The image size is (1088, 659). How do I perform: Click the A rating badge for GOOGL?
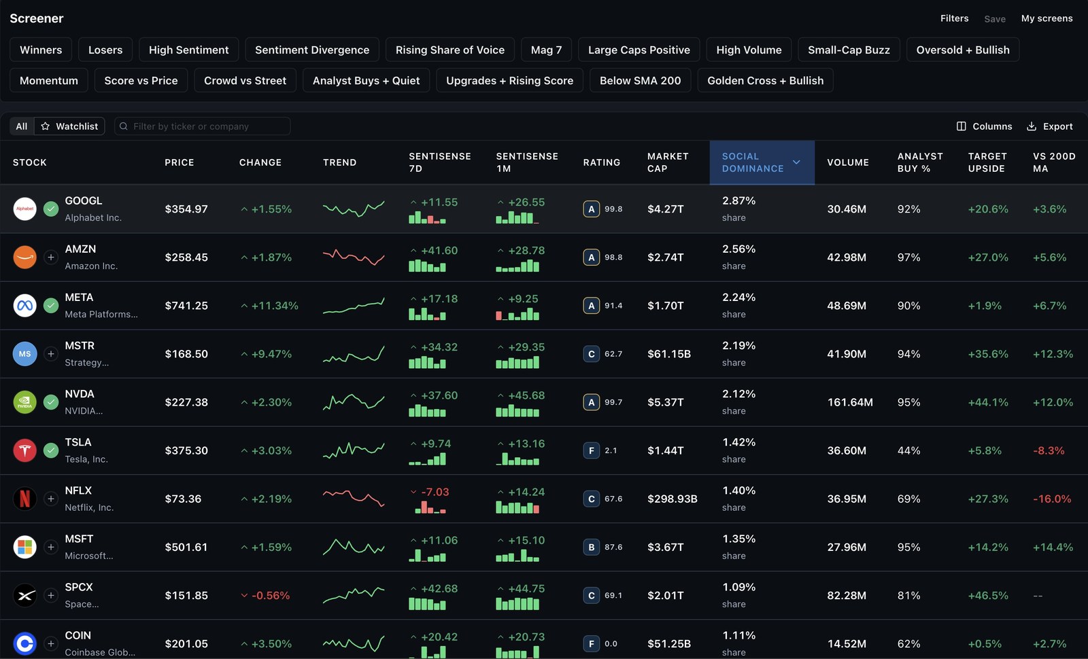pos(591,209)
